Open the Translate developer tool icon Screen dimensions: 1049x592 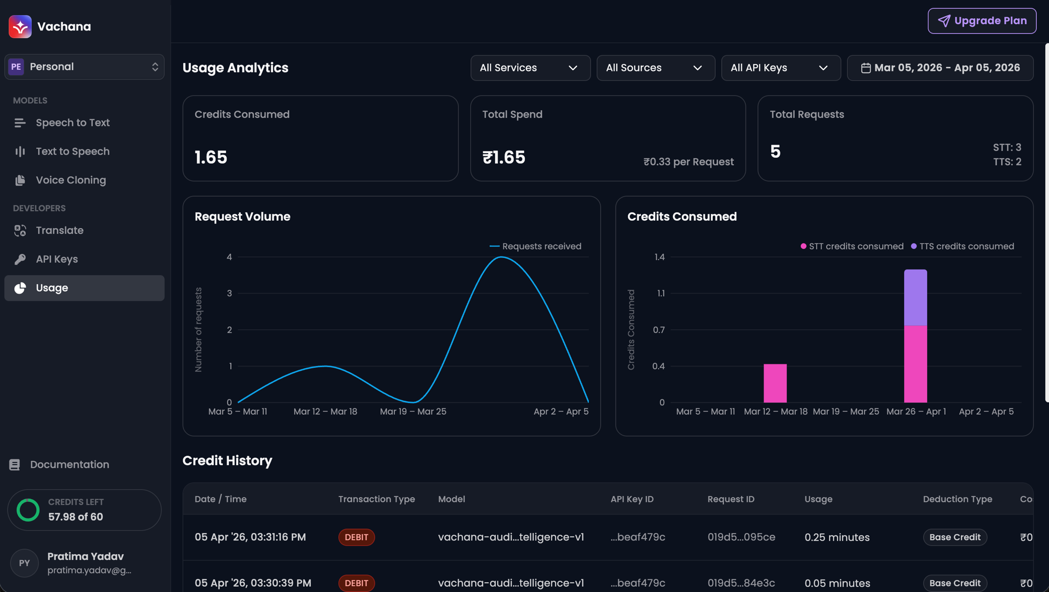(19, 230)
